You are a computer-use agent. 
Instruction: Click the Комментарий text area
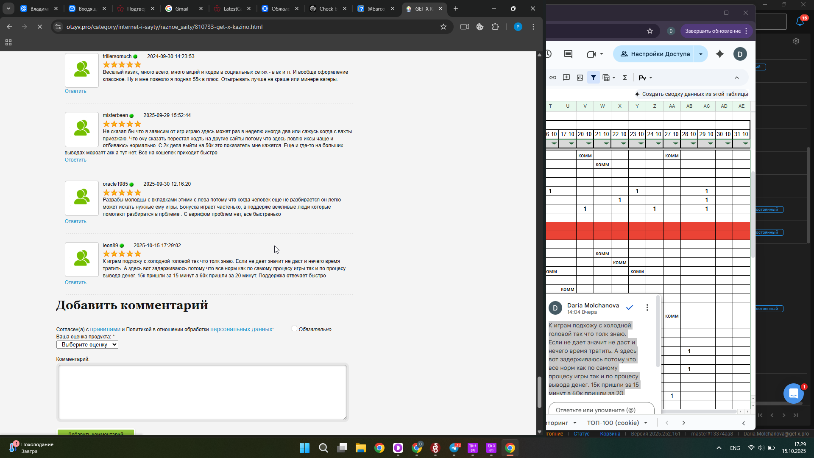(x=203, y=392)
